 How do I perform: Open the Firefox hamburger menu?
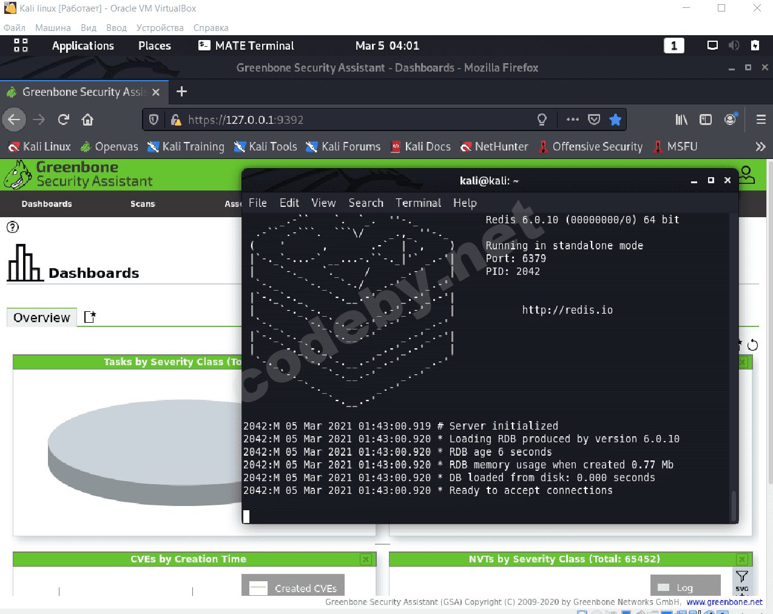coord(761,120)
